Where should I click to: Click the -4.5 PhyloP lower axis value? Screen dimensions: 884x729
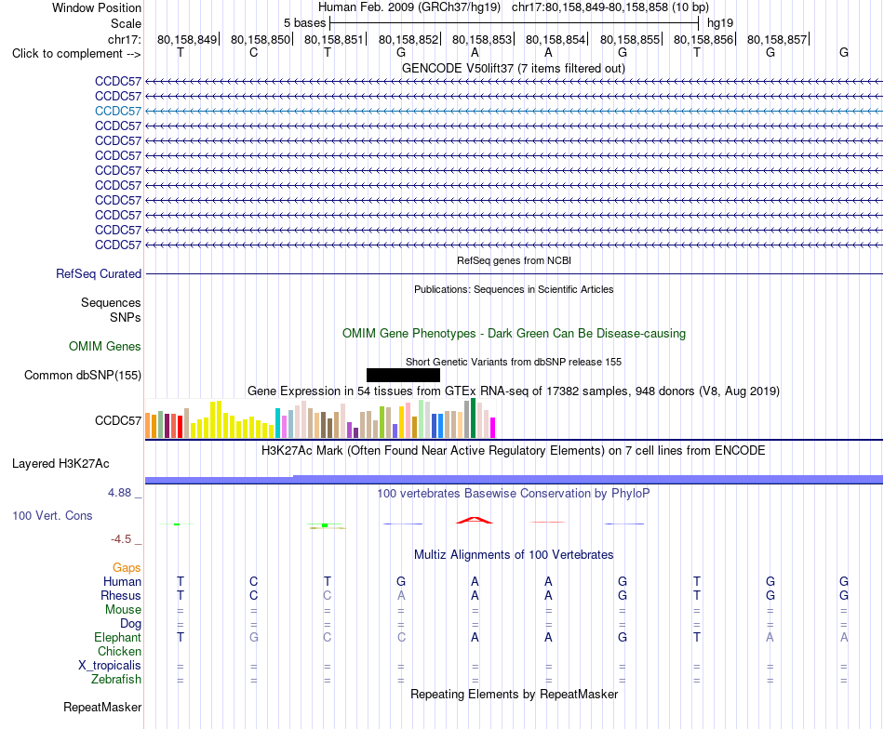[121, 539]
